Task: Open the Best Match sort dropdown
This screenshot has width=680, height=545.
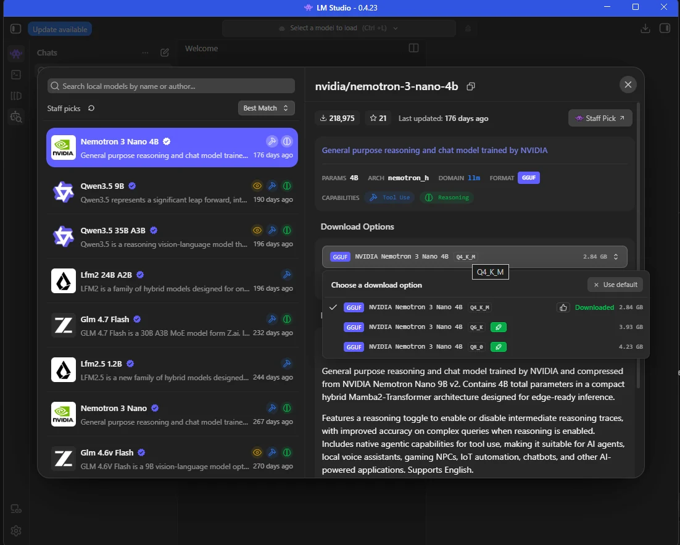Action: pyautogui.click(x=267, y=108)
